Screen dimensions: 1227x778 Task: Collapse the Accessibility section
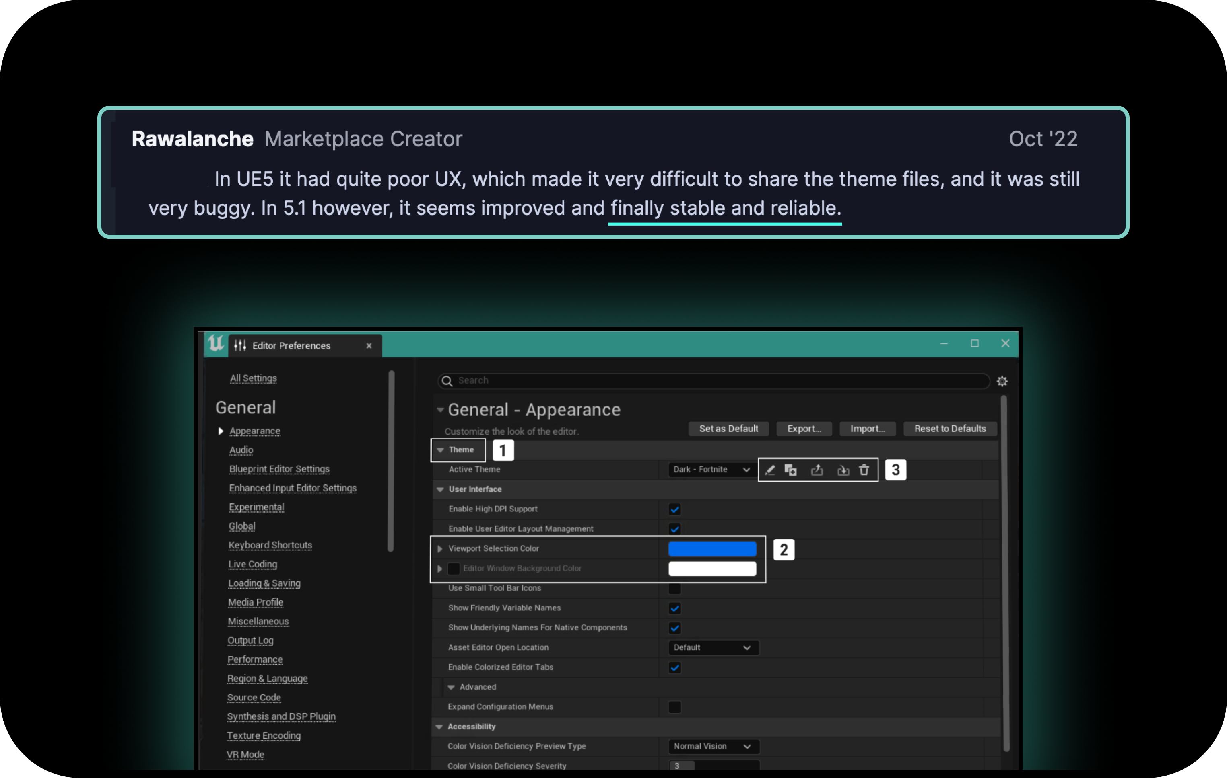click(x=439, y=727)
